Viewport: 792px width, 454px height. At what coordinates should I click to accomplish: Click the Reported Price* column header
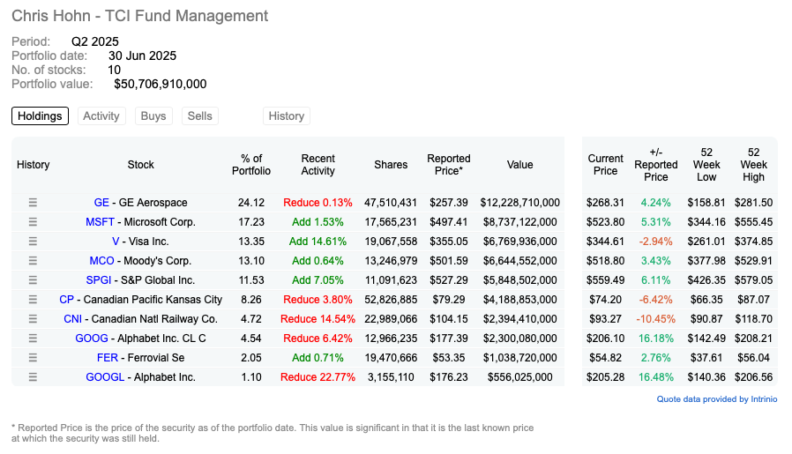point(449,165)
